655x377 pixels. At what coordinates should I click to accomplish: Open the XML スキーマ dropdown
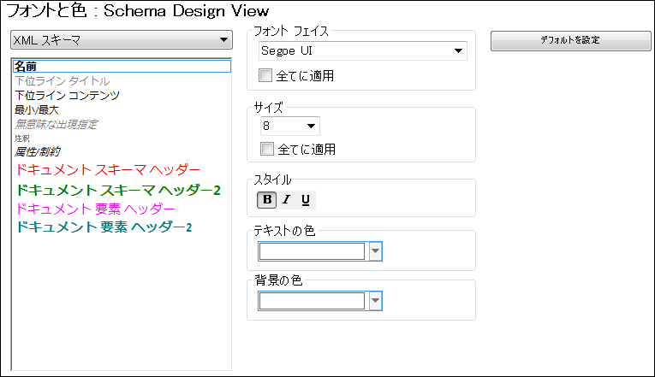[x=120, y=40]
